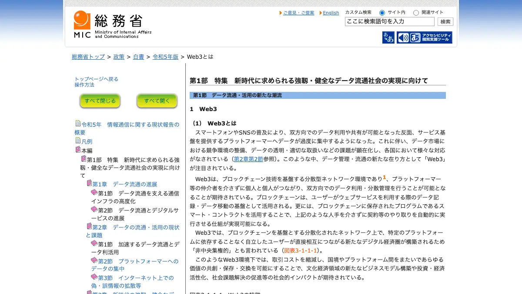Open 第1章 データ流通の進展 link

tap(124, 184)
